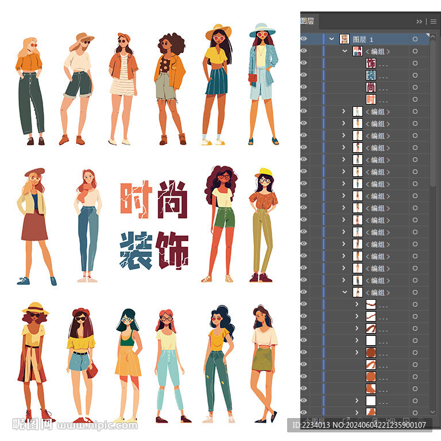Open the Layers panel options menu
The width and height of the screenshot is (441, 441).
434,21
